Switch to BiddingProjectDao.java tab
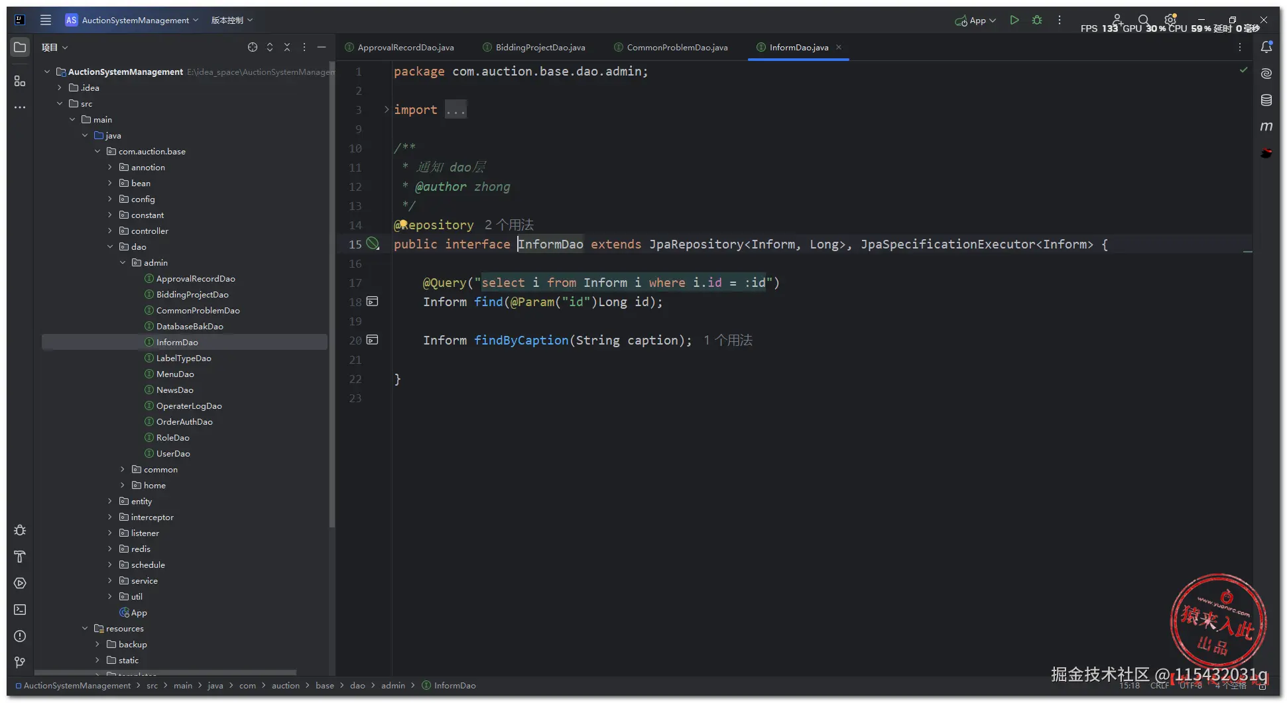The image size is (1287, 703). click(534, 47)
